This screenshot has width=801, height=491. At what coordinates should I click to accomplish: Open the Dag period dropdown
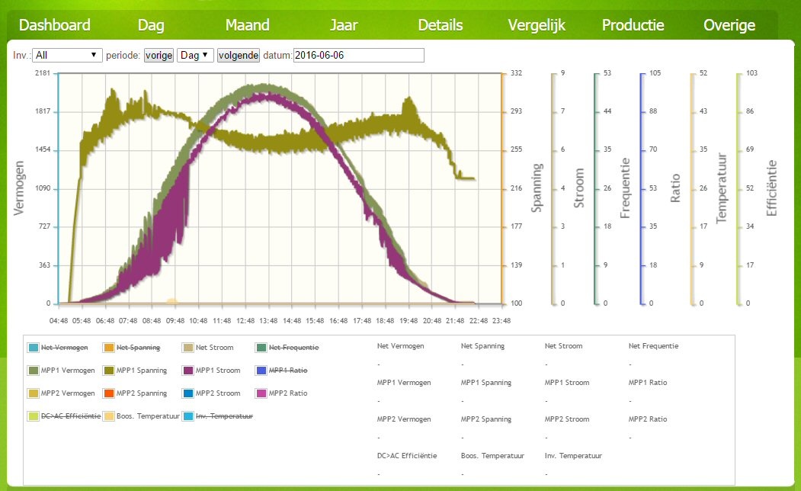[x=195, y=55]
